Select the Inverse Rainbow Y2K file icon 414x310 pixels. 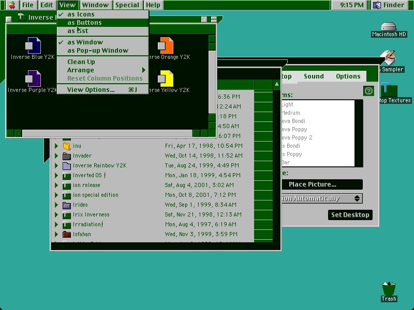[67, 165]
